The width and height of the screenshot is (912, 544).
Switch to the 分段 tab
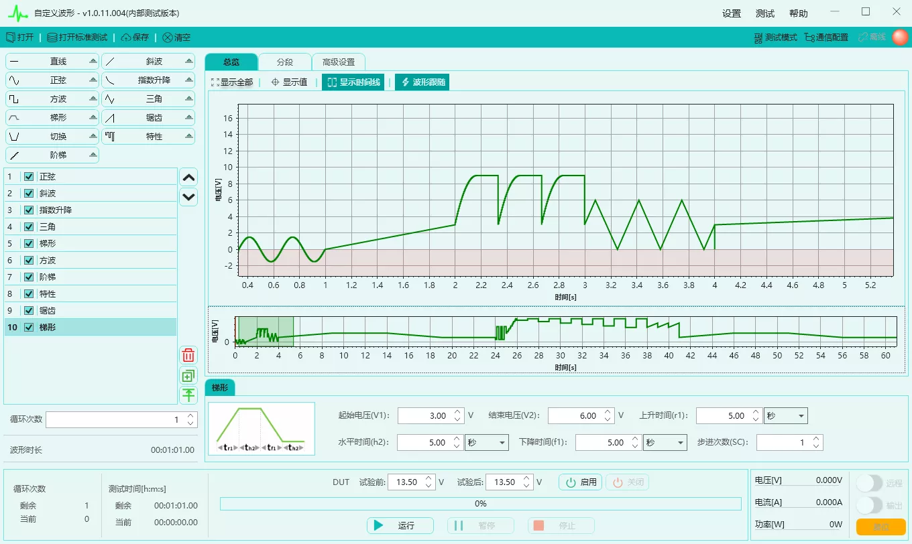tap(285, 62)
